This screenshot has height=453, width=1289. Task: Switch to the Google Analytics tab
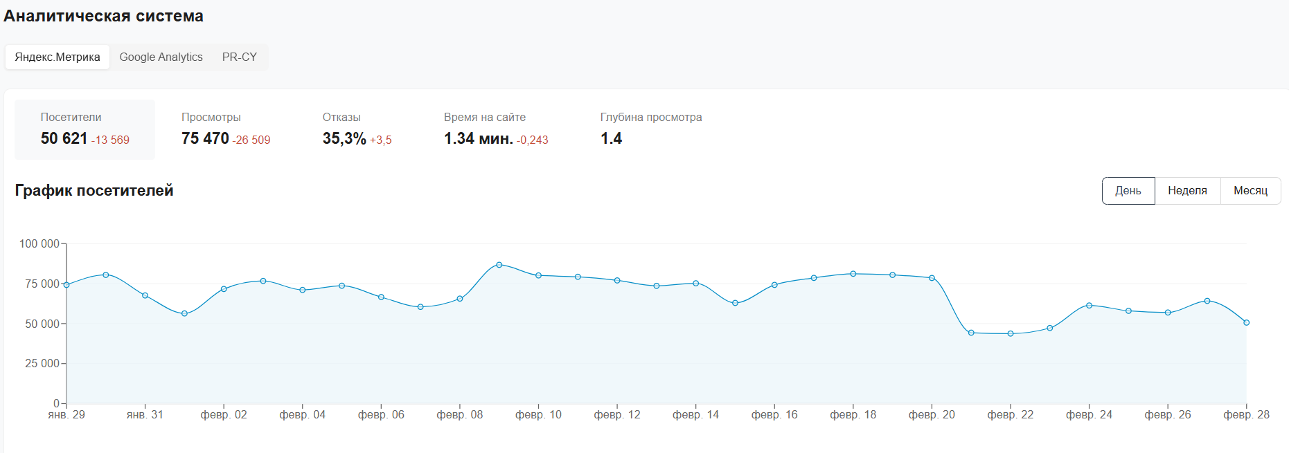tap(161, 57)
